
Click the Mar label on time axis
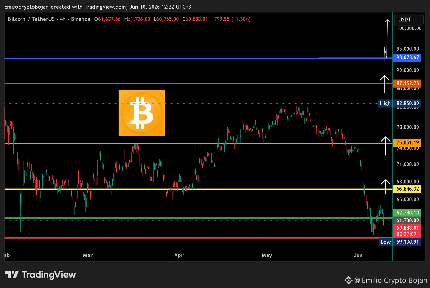tap(88, 255)
